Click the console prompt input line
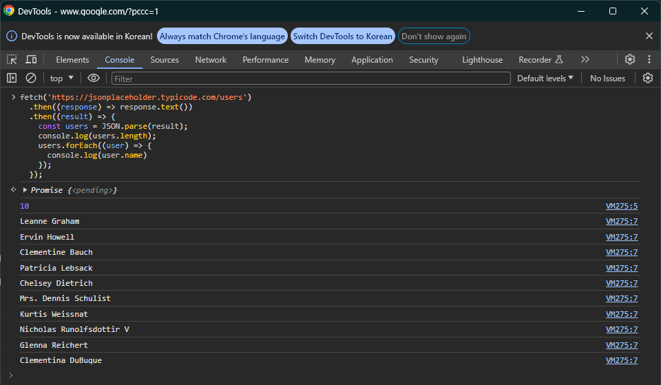 tap(329, 375)
